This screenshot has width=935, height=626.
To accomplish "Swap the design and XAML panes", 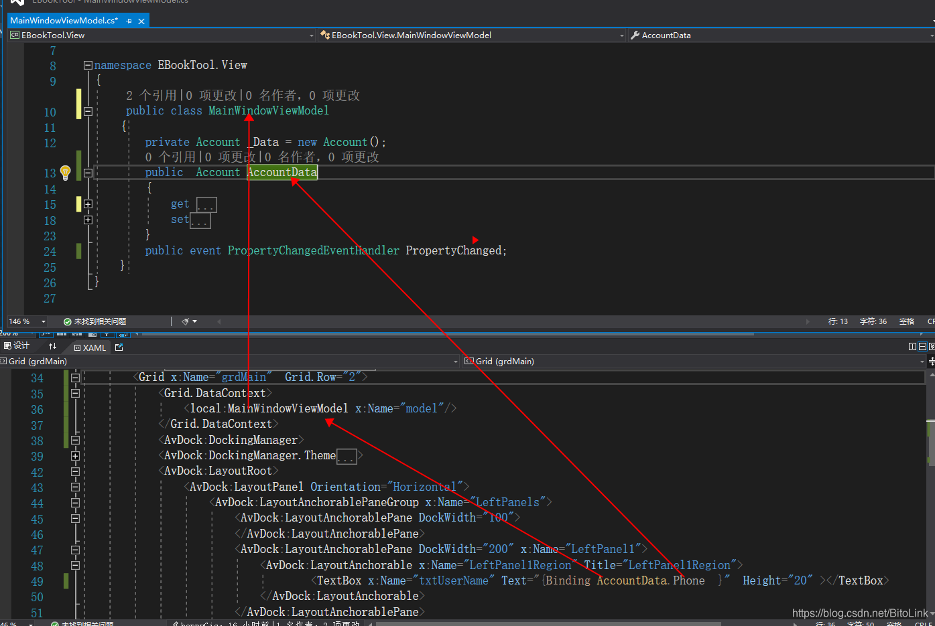I will click(x=52, y=347).
